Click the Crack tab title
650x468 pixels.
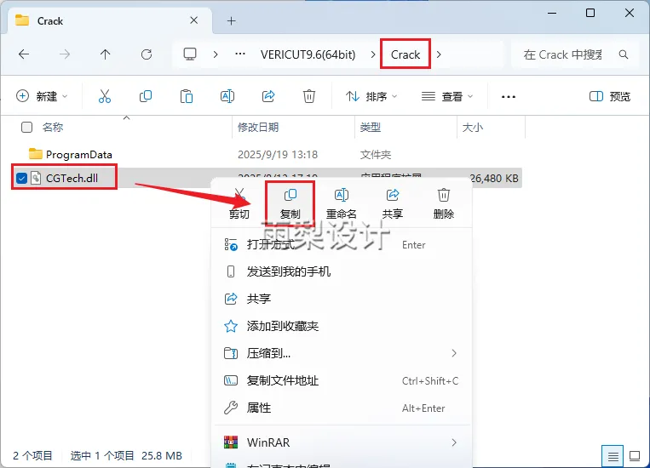pos(49,21)
